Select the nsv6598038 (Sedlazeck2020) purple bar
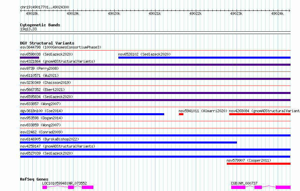This screenshot has width=300, height=191. (30, 58)
